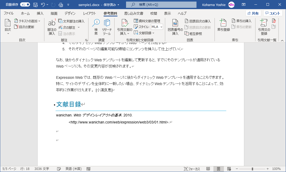Switch to the 校閲 tab
The width and height of the screenshot is (286, 172).
154,13
